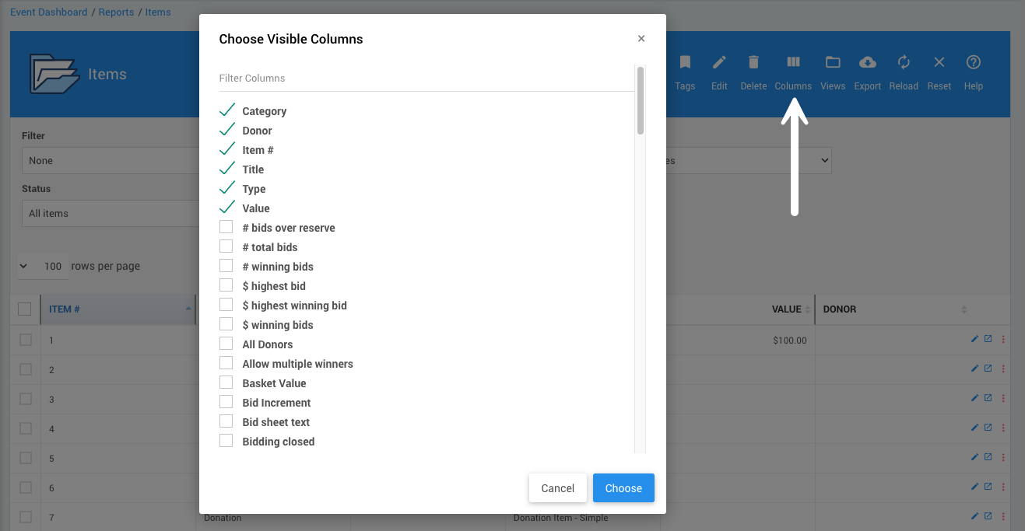This screenshot has height=531, width=1025.
Task: Go to Event Dashboard breadcrumb
Action: 48,12
